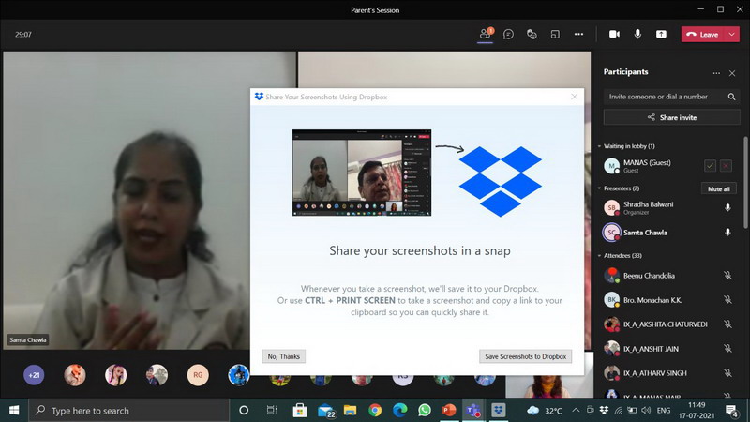Collapse the Presenters section
The image size is (750, 422).
click(599, 188)
